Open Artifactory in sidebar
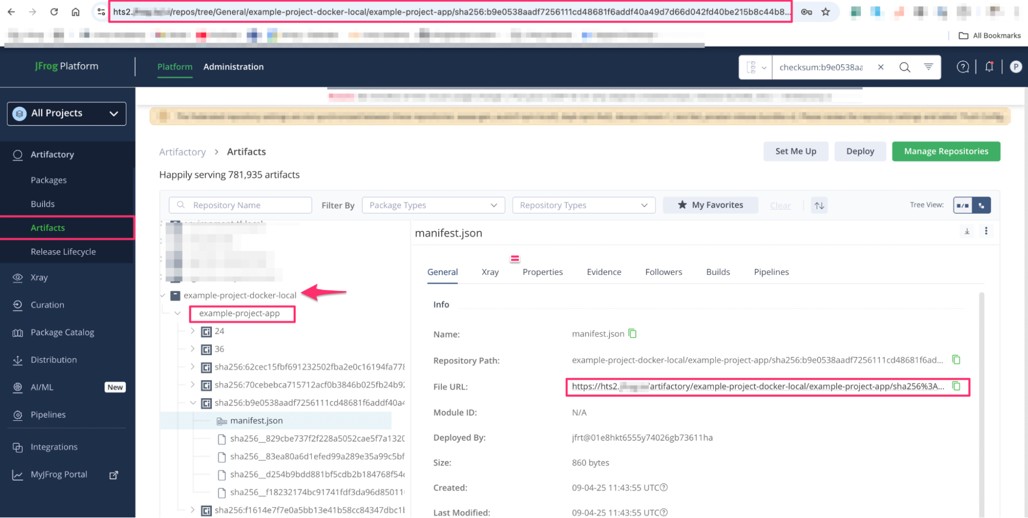Screen dimensions: 1028x518 [x=52, y=155]
